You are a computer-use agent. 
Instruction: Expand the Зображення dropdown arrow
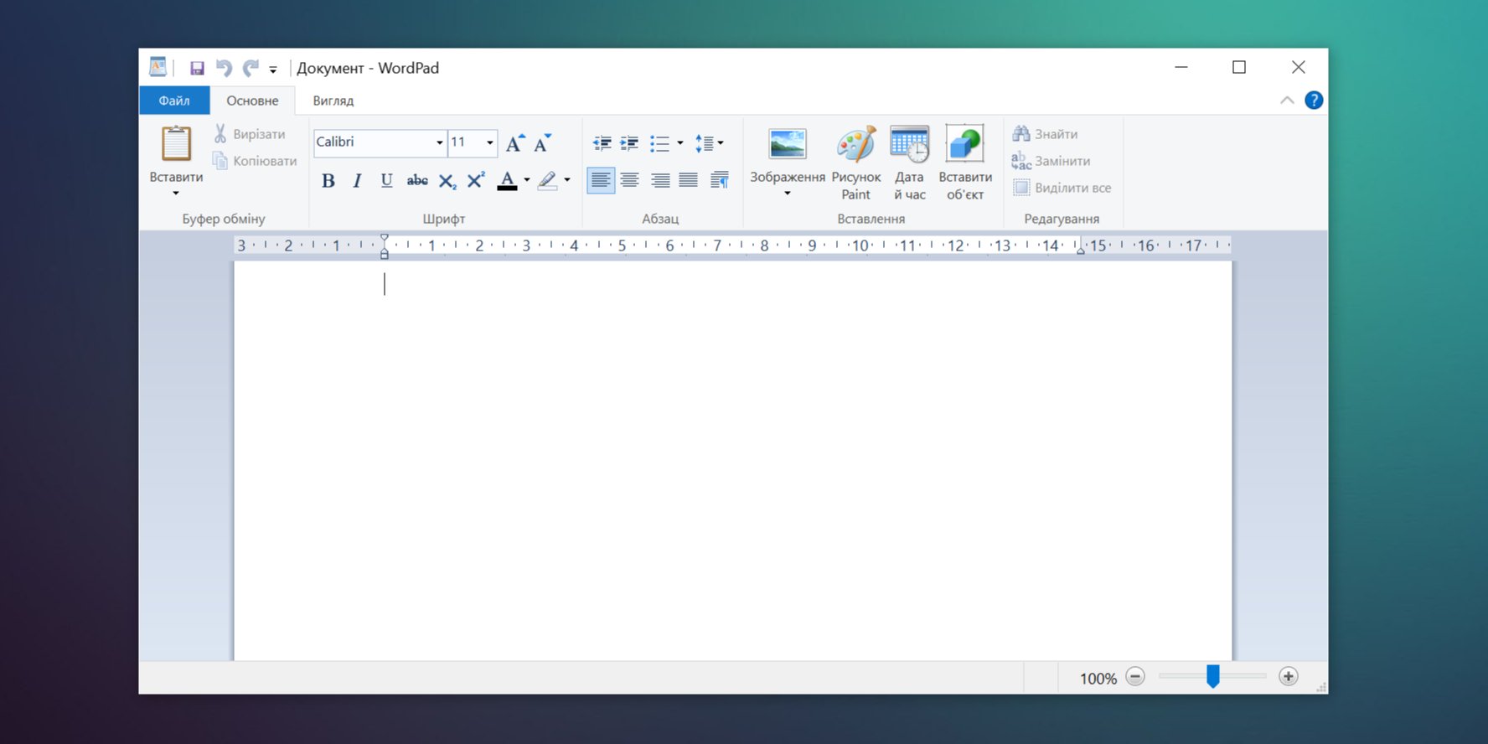788,194
